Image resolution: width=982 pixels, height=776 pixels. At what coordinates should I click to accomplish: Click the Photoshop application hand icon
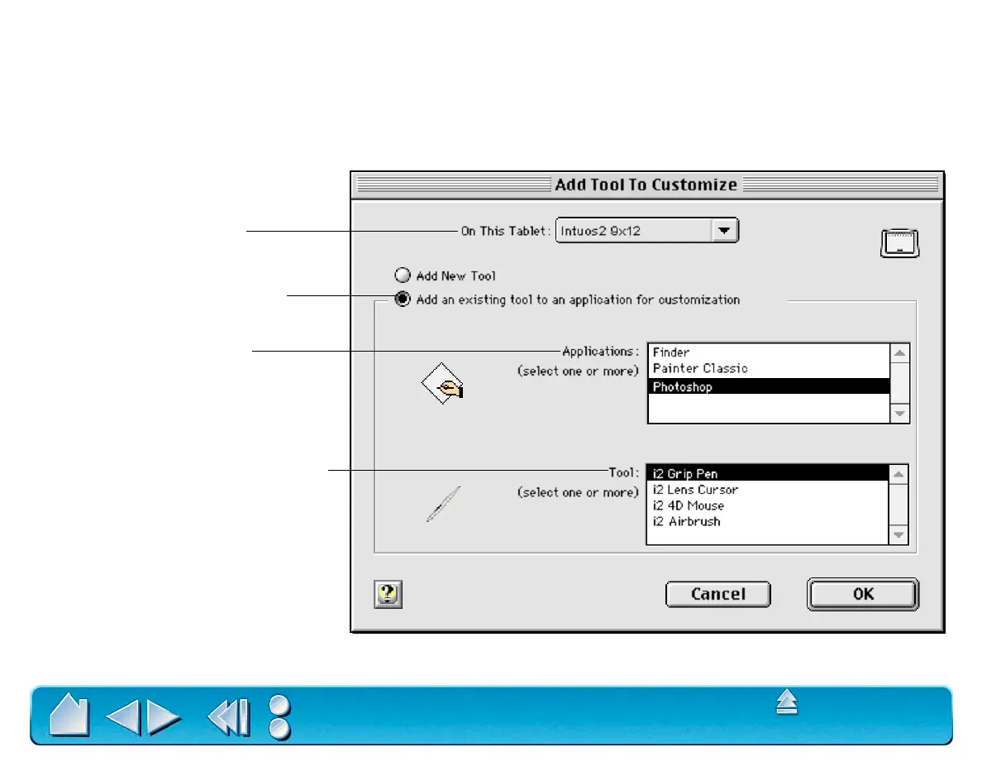point(443,384)
